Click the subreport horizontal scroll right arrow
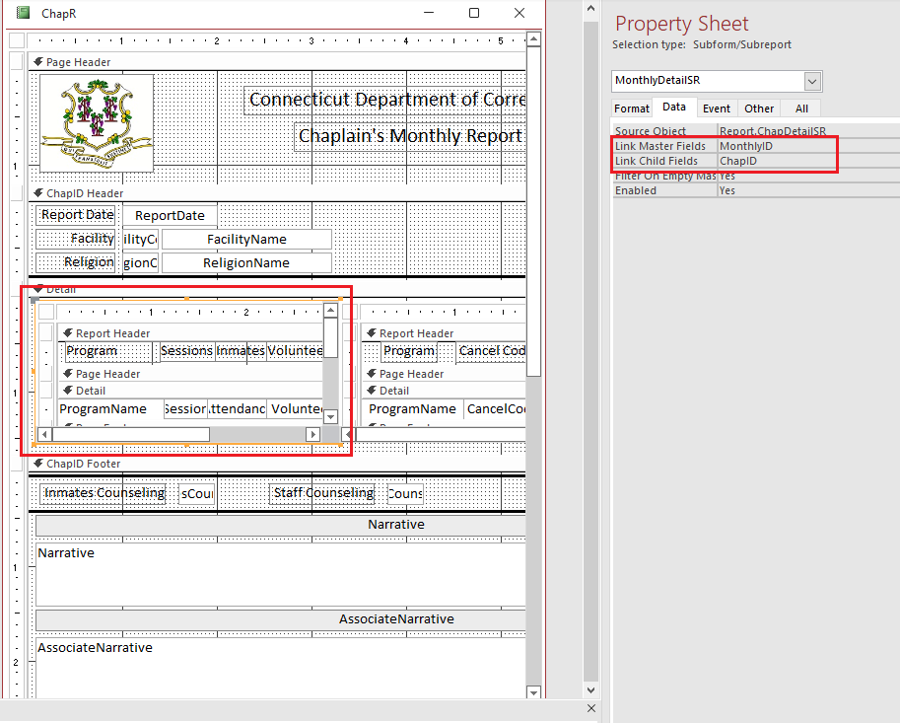 (x=314, y=434)
